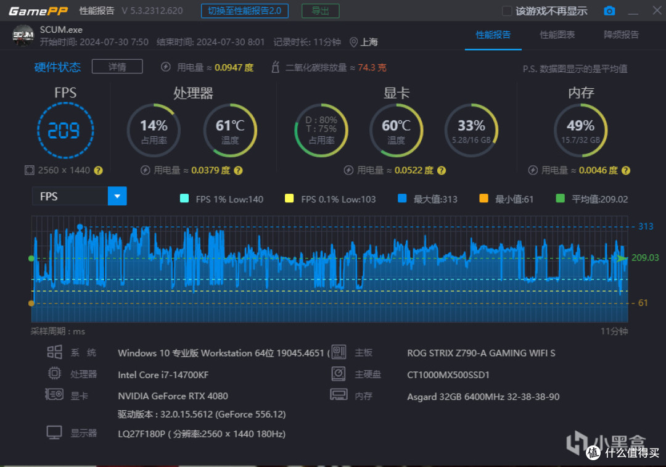Click the resolution help question mark icon
The image size is (666, 467).
coord(98,170)
